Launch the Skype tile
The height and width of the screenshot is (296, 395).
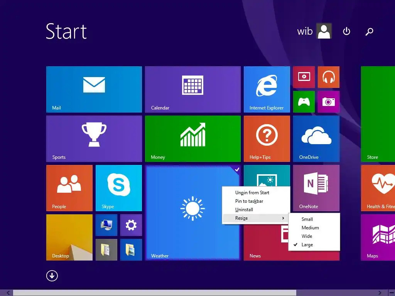point(119,188)
